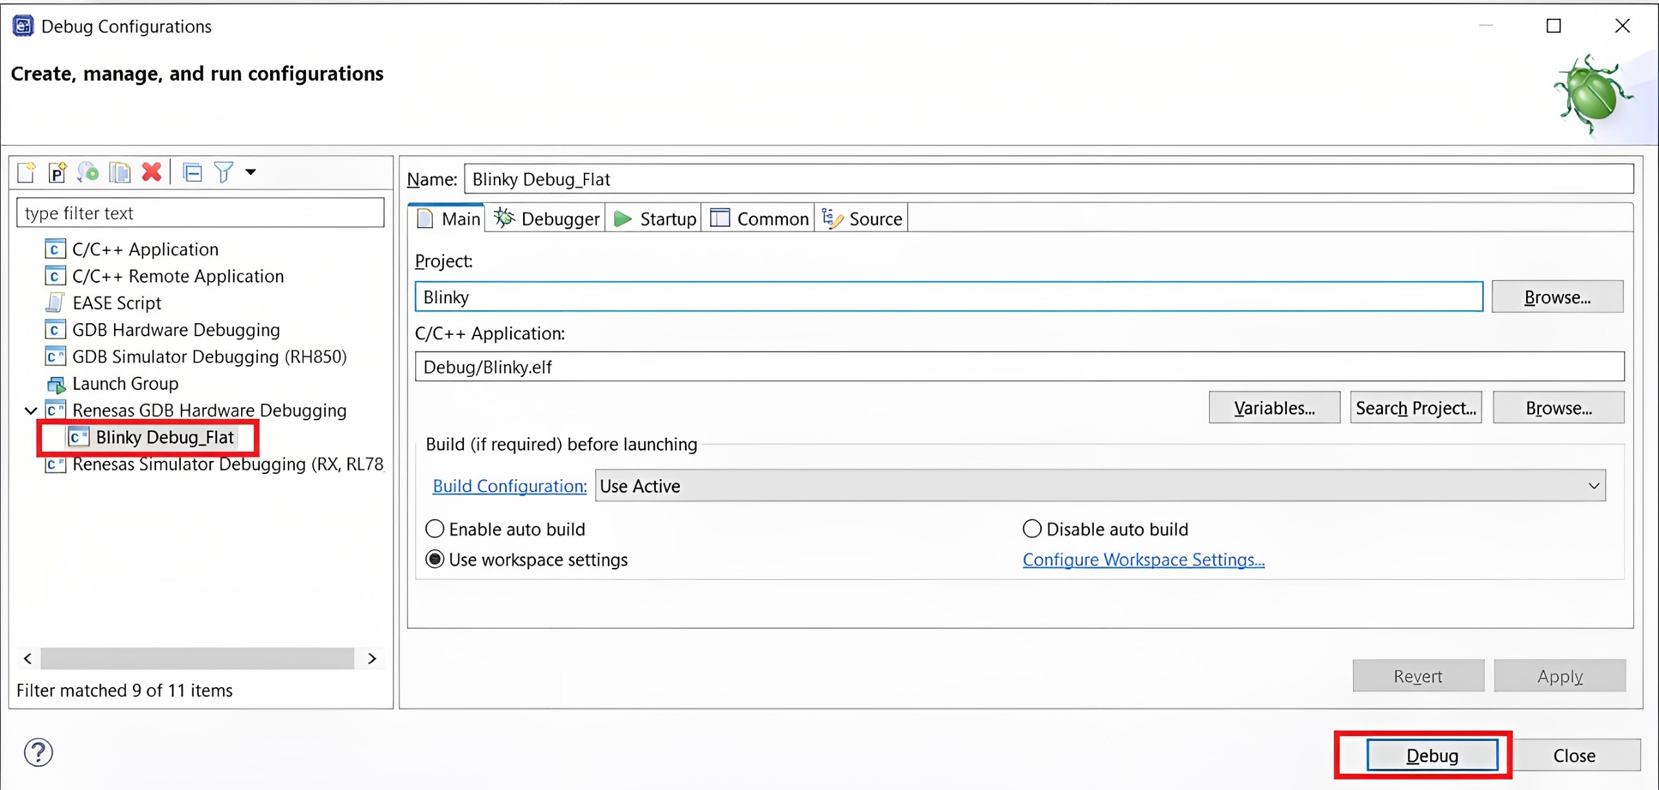
Task: Click the New prototype configuration icon
Action: pyautogui.click(x=58, y=172)
